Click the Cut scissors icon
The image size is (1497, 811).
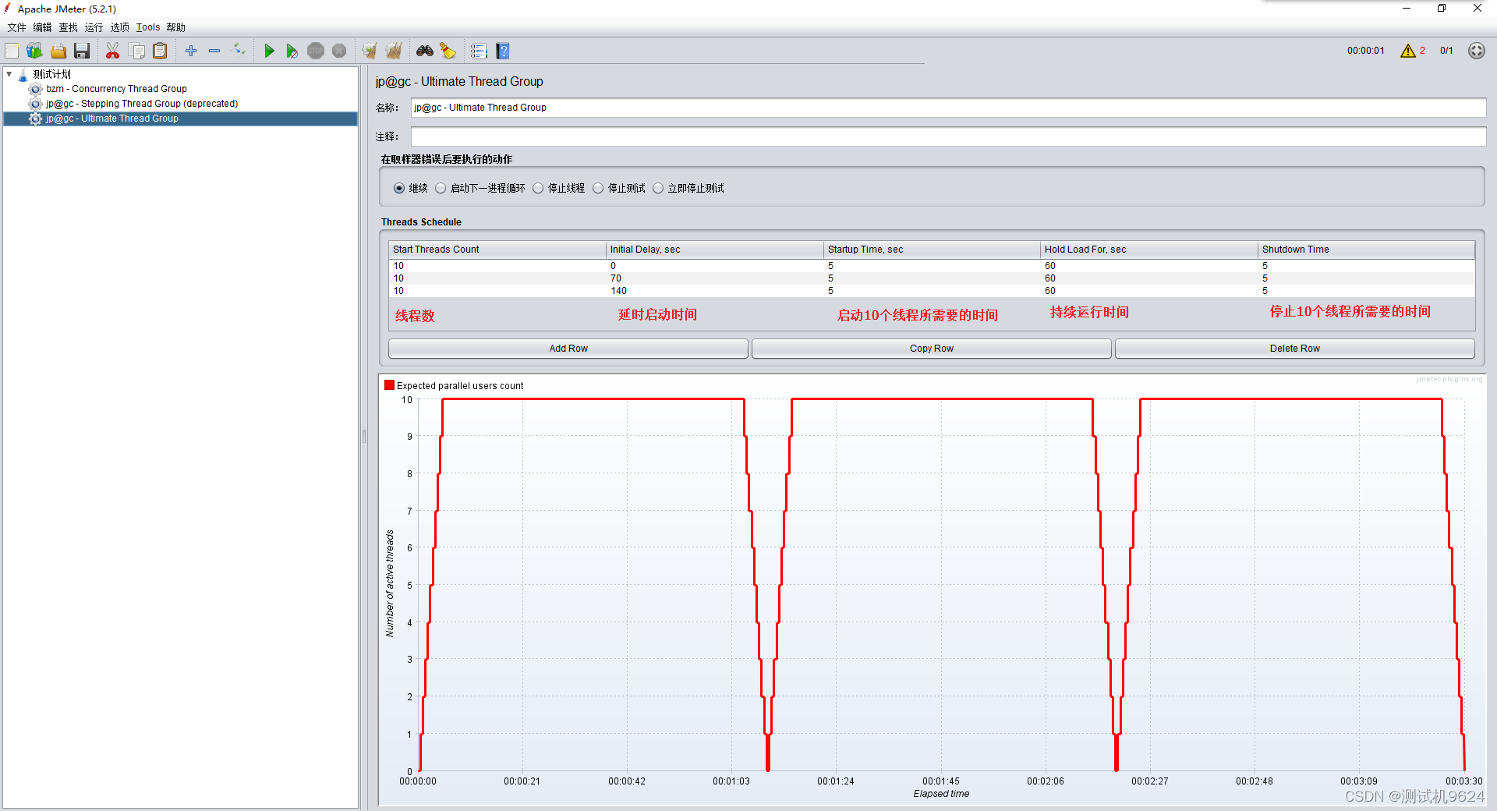[x=113, y=51]
